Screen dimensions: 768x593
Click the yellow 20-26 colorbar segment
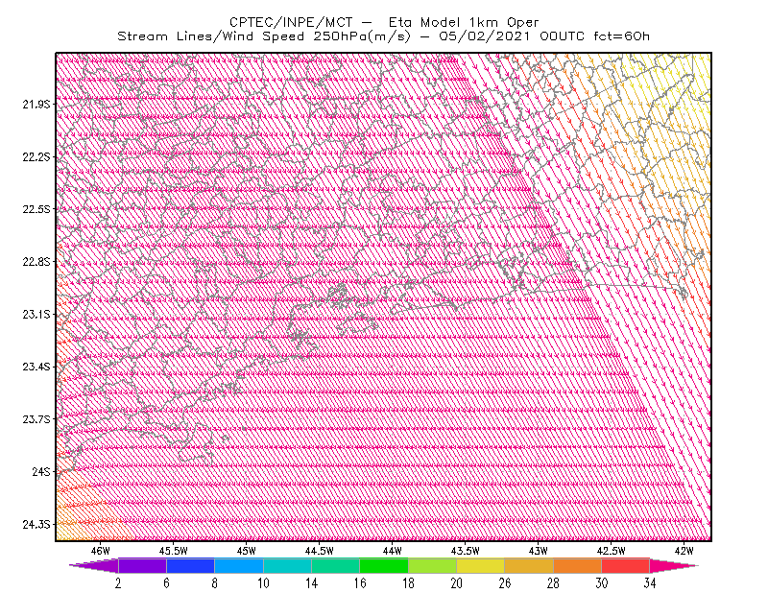coord(481,565)
